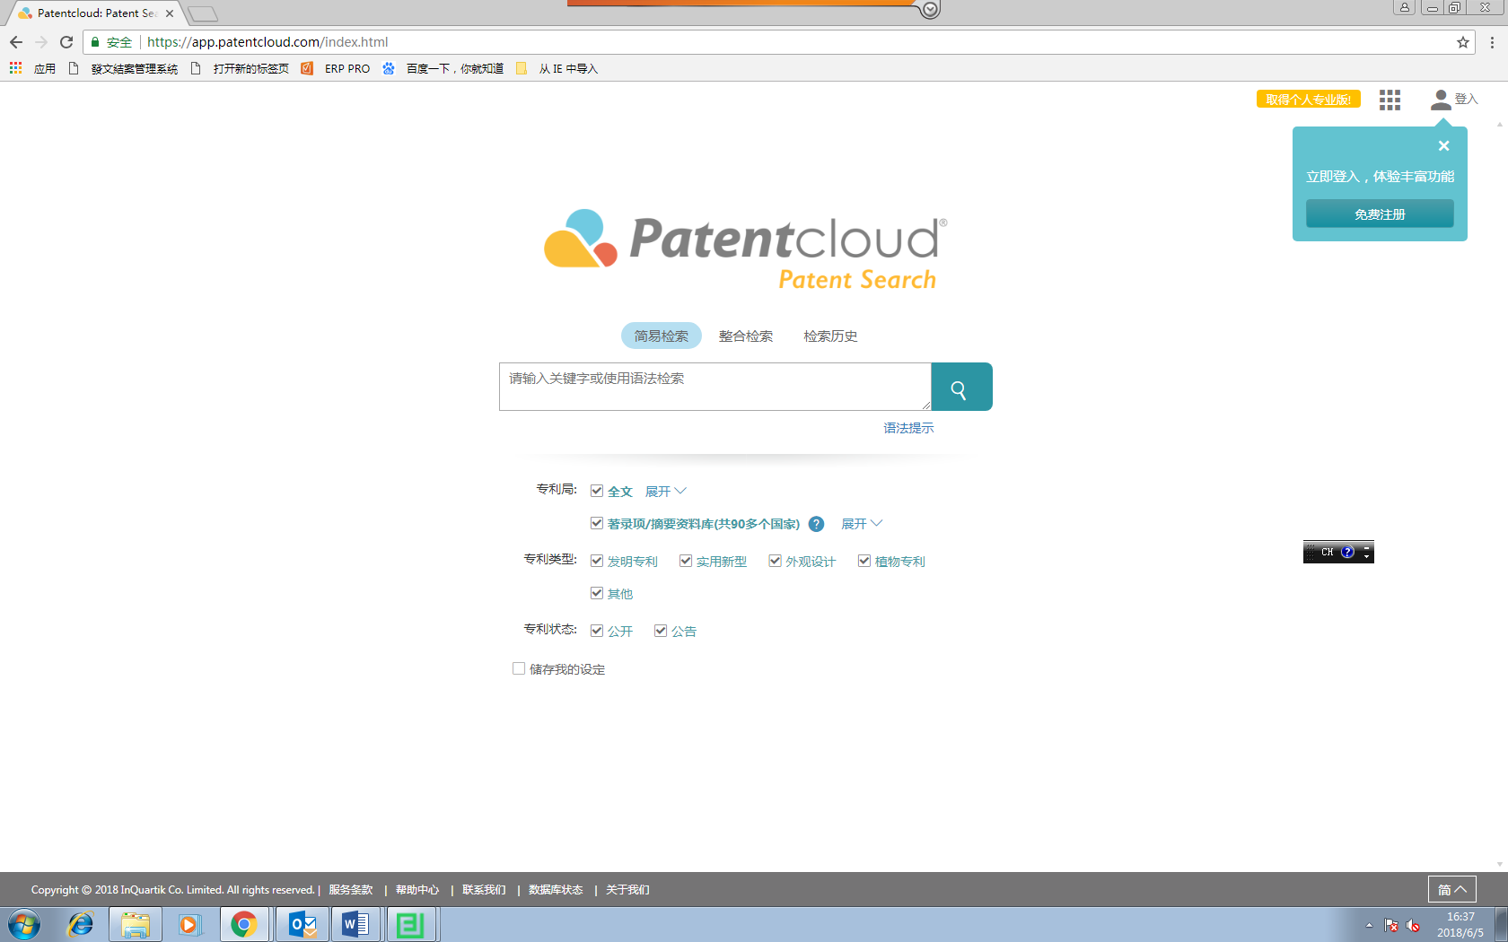Click the help icon on the CH language bar
Image resolution: width=1508 pixels, height=942 pixels.
(1347, 552)
